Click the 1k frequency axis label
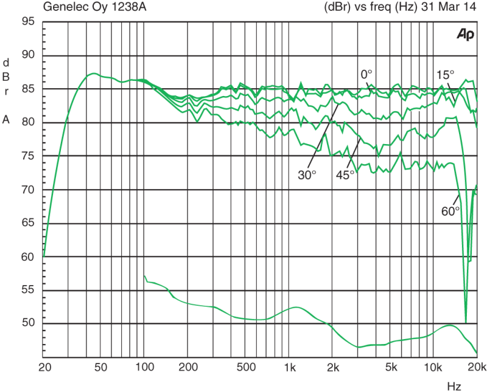The height and width of the screenshot is (392, 487). point(290,368)
